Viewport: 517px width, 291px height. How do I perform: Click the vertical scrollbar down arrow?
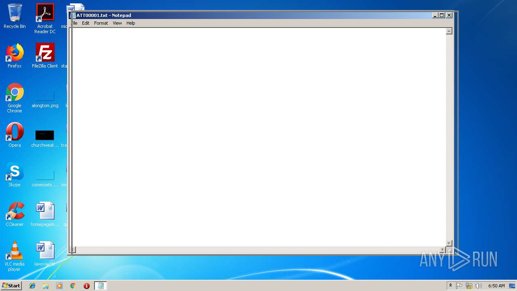point(449,243)
